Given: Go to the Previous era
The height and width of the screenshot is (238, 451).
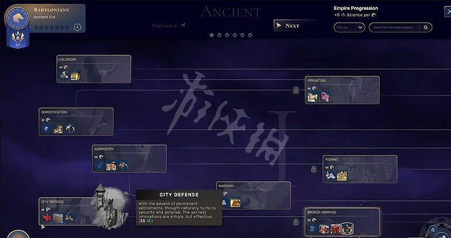Looking at the screenshot, I should coord(169,26).
